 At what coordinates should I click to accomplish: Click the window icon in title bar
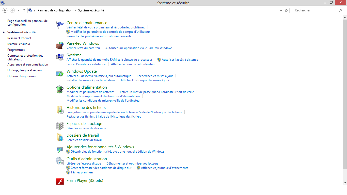[x=3, y=3]
